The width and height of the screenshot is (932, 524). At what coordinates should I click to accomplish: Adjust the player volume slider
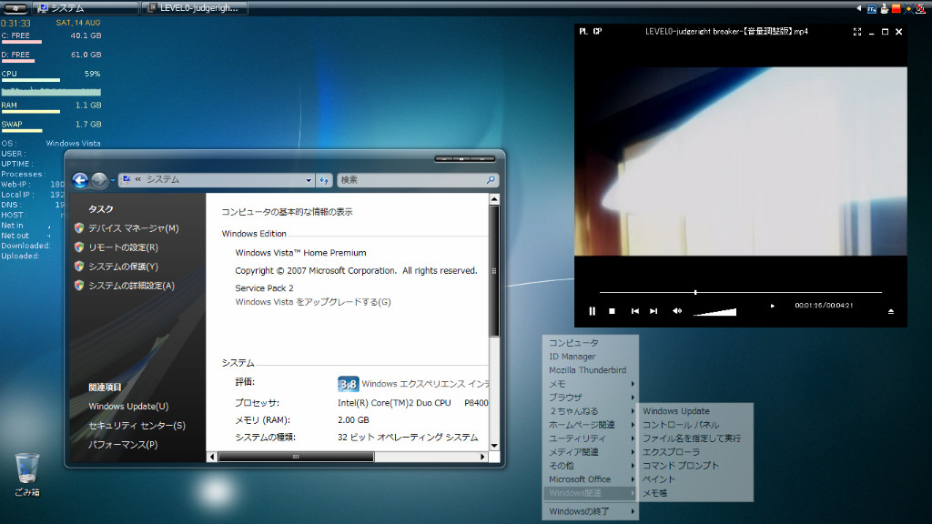pos(715,311)
